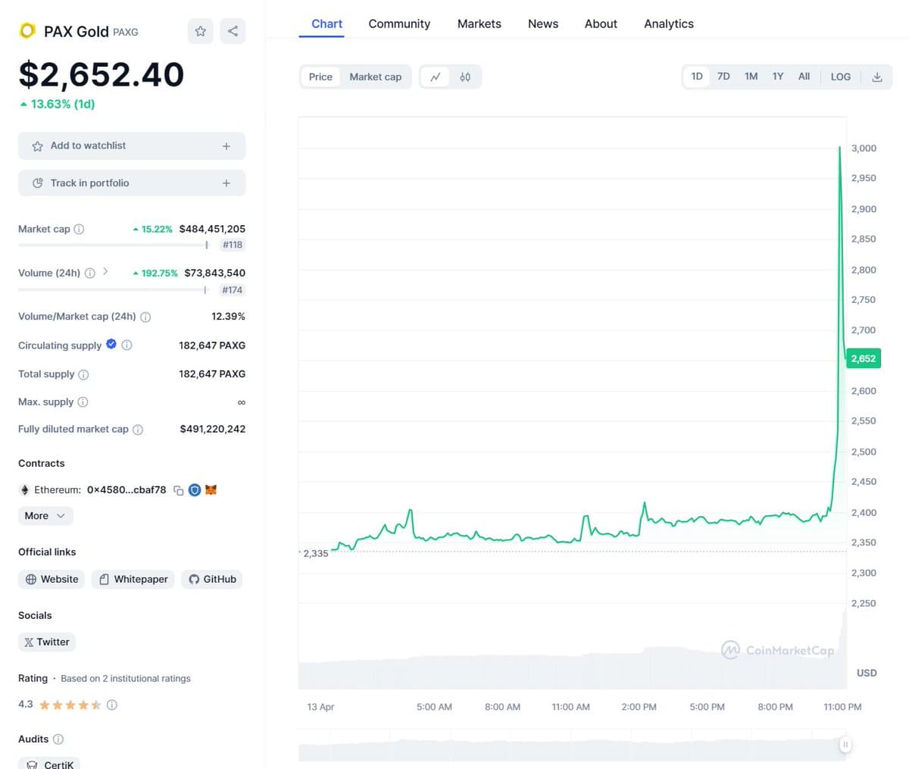The image size is (909, 769).
Task: Open the Twitter social link
Action: coord(47,642)
